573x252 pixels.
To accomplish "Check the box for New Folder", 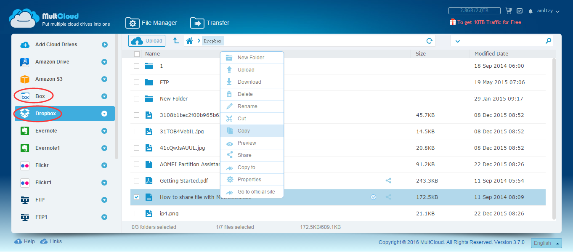I will tap(136, 99).
